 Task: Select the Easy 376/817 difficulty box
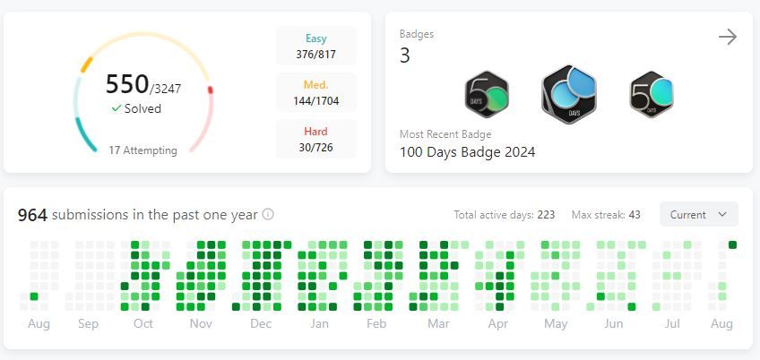point(316,46)
